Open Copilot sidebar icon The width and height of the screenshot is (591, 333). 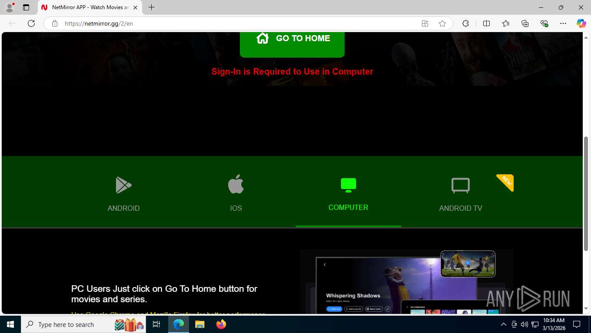pyautogui.click(x=581, y=23)
